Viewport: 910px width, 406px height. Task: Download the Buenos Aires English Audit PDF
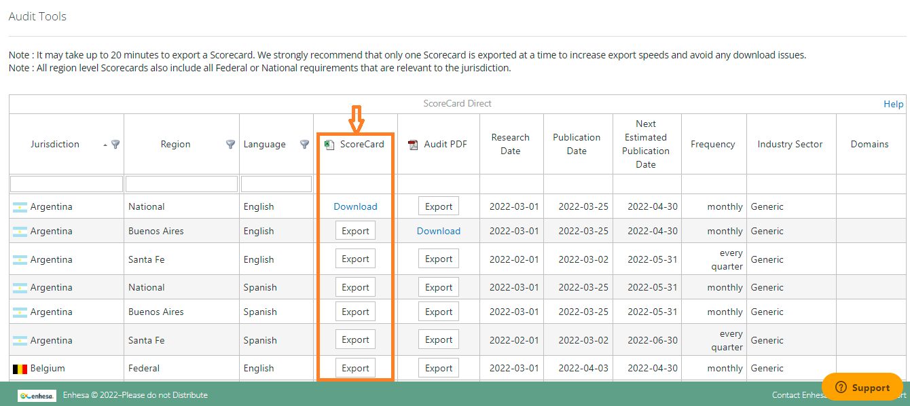pyautogui.click(x=439, y=231)
